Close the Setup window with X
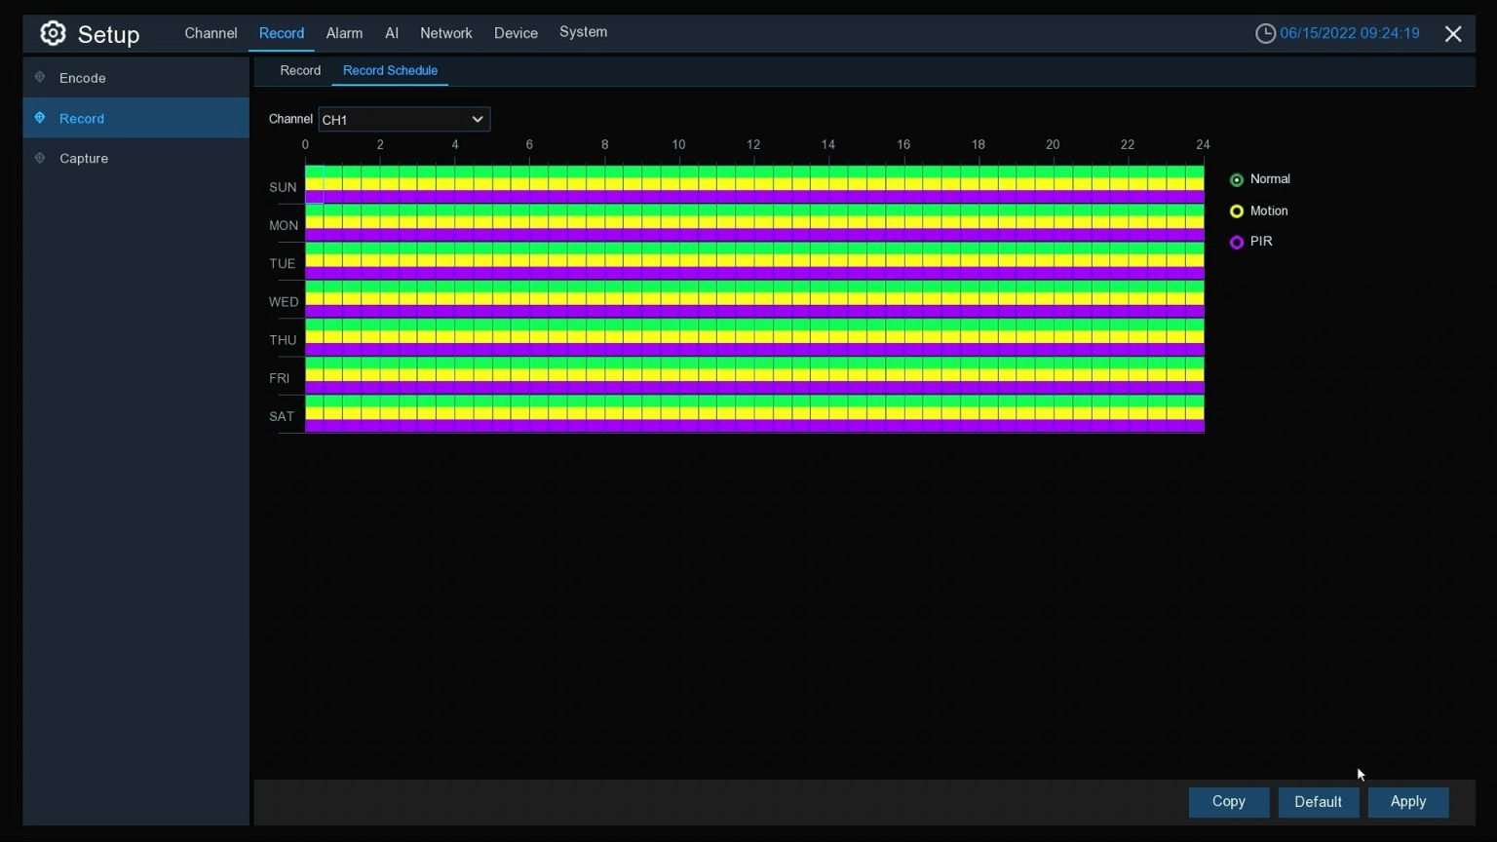1497x842 pixels. pyautogui.click(x=1452, y=34)
